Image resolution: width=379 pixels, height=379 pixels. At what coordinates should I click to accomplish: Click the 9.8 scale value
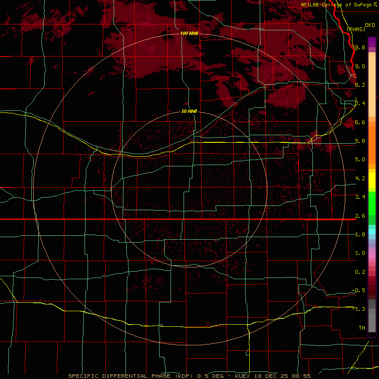[x=360, y=47]
